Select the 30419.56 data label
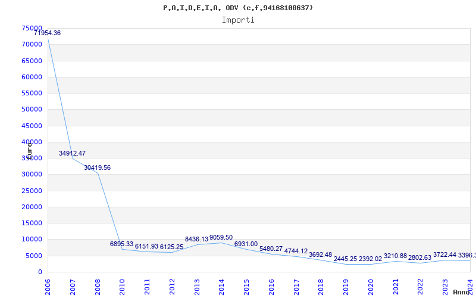Image resolution: width=476 pixels, height=298 pixels. (x=97, y=167)
